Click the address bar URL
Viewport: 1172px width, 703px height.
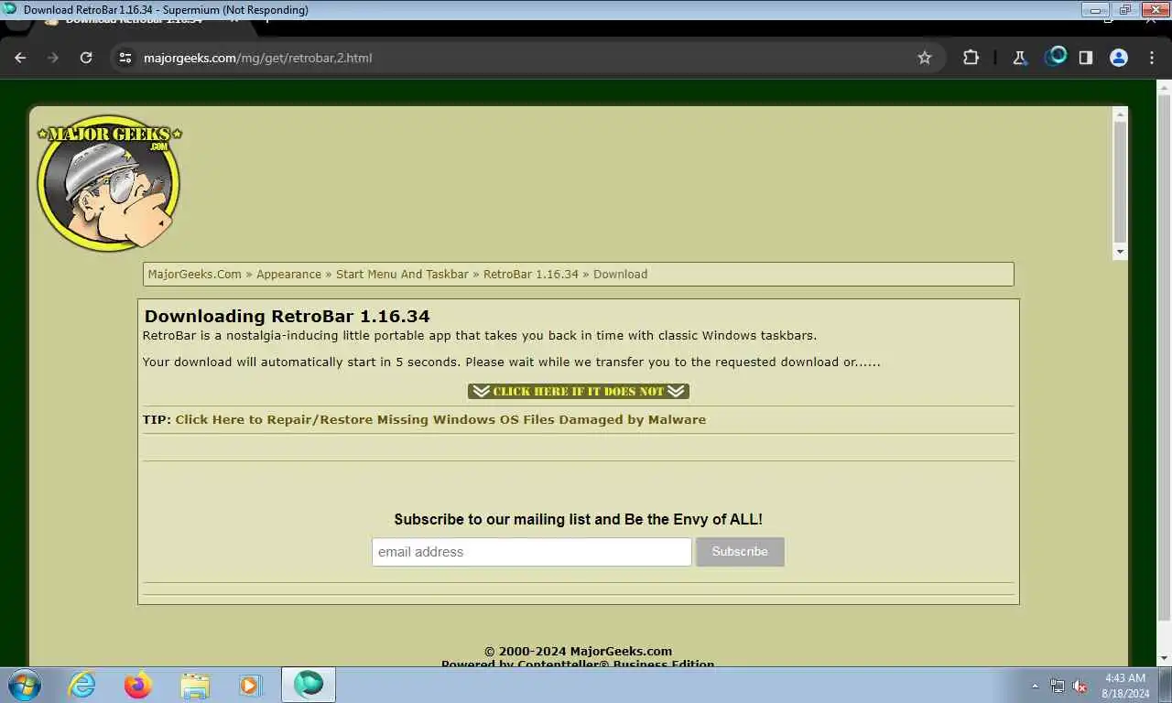[257, 58]
